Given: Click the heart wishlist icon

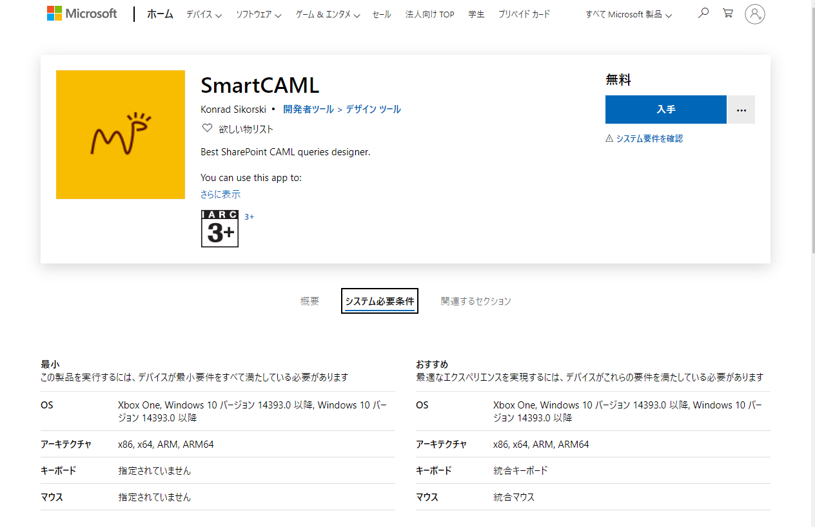Looking at the screenshot, I should pyautogui.click(x=207, y=128).
